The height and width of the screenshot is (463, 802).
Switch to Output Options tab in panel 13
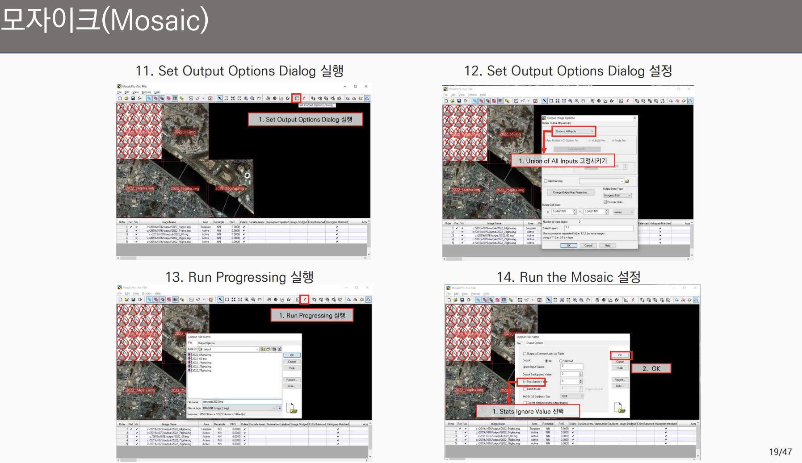206,343
